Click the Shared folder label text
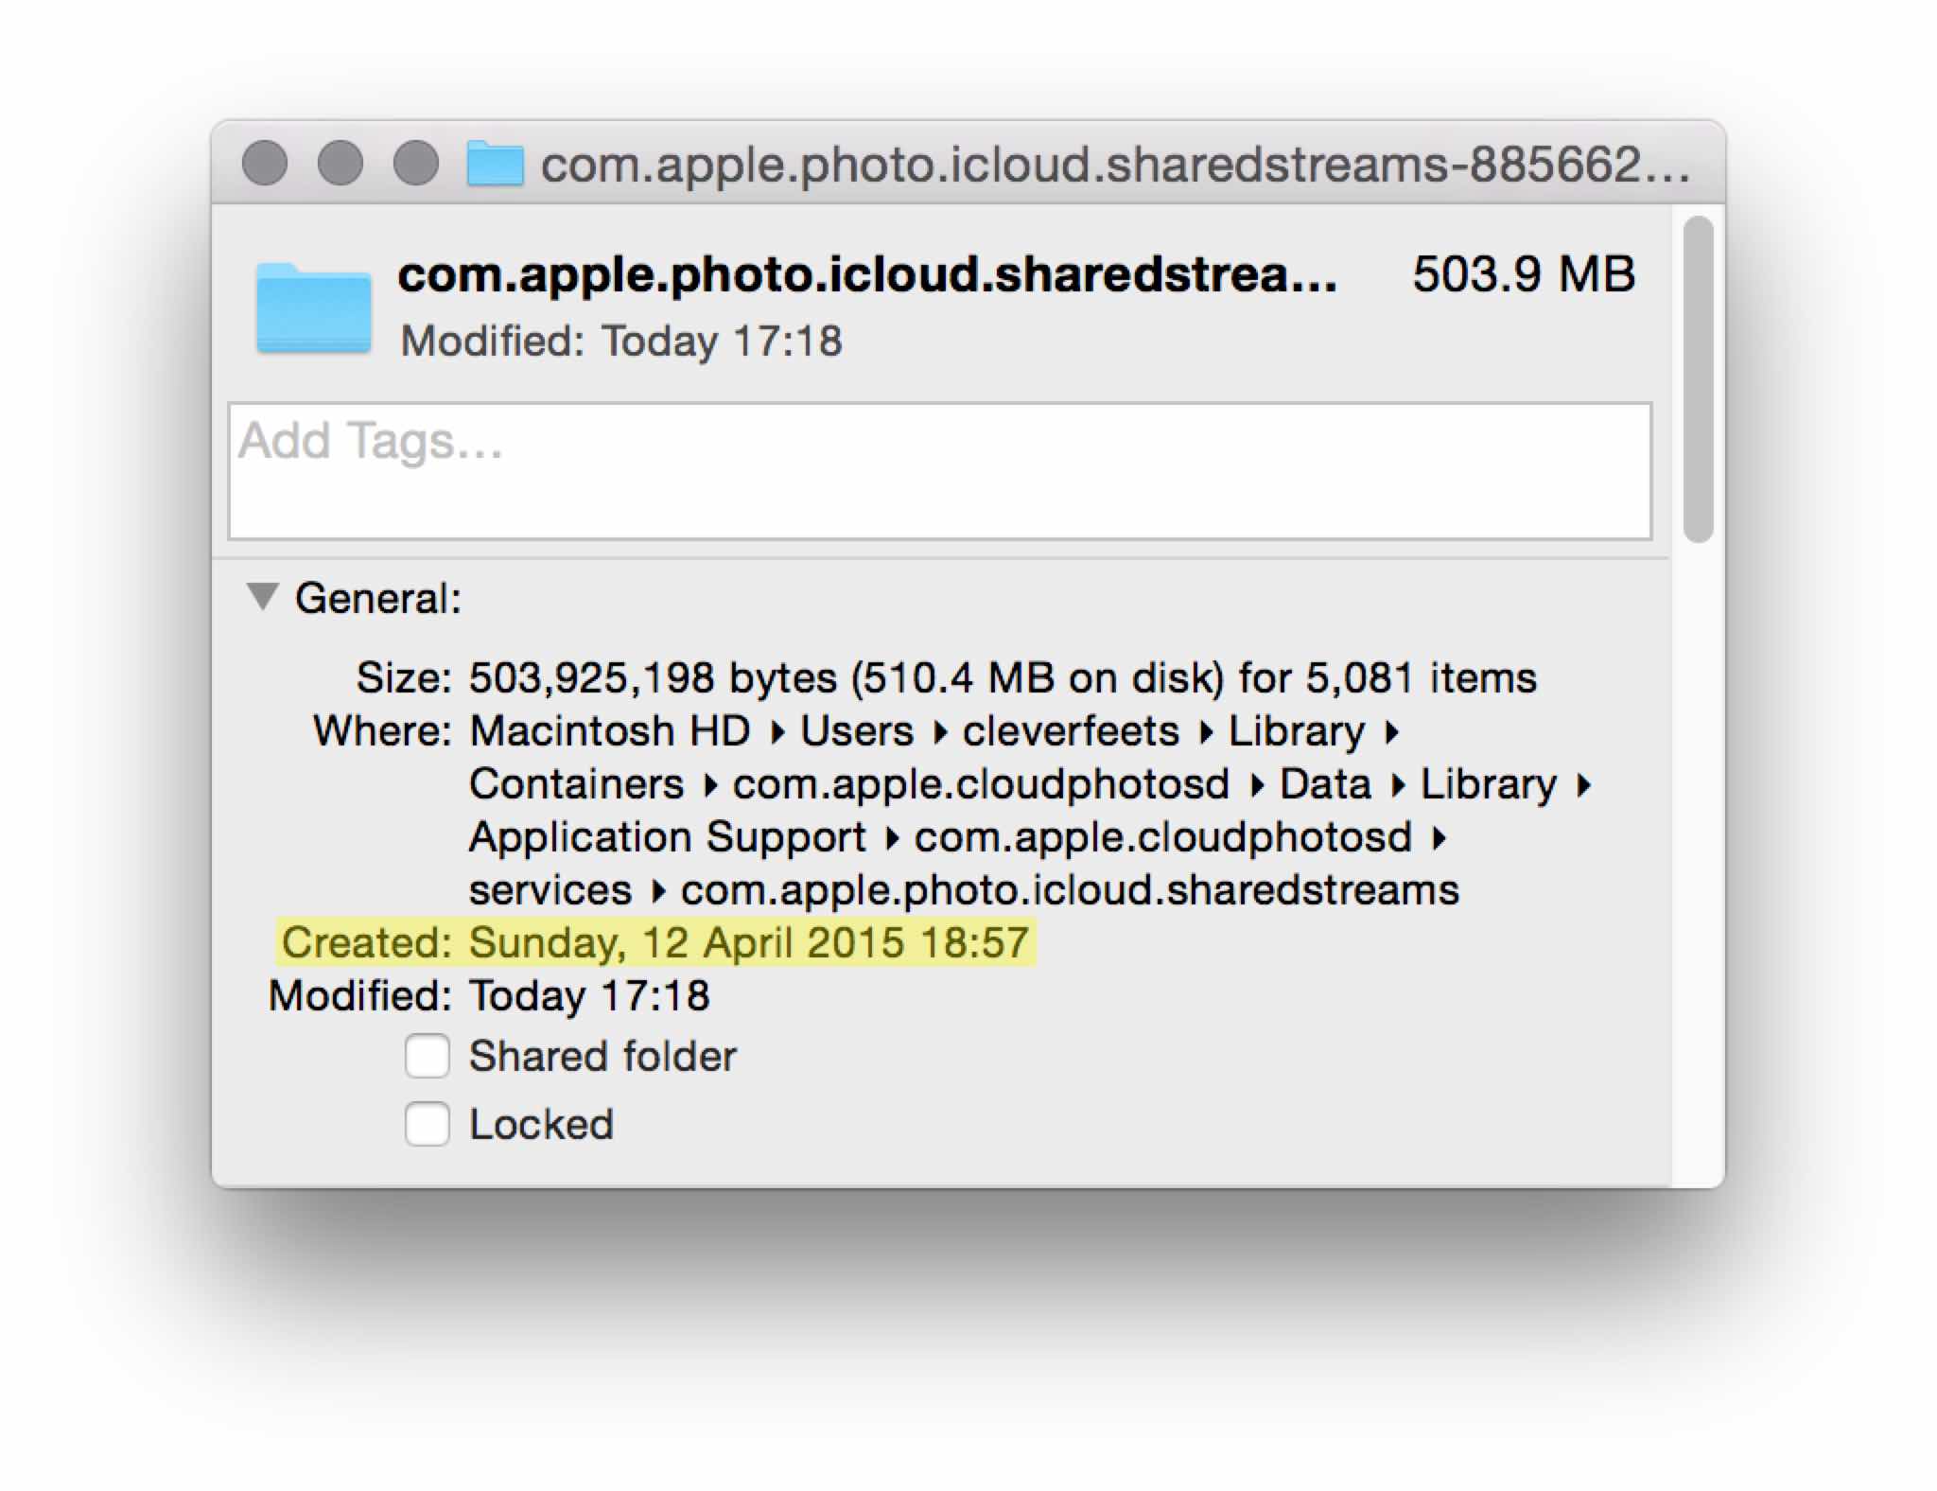 tap(602, 1056)
